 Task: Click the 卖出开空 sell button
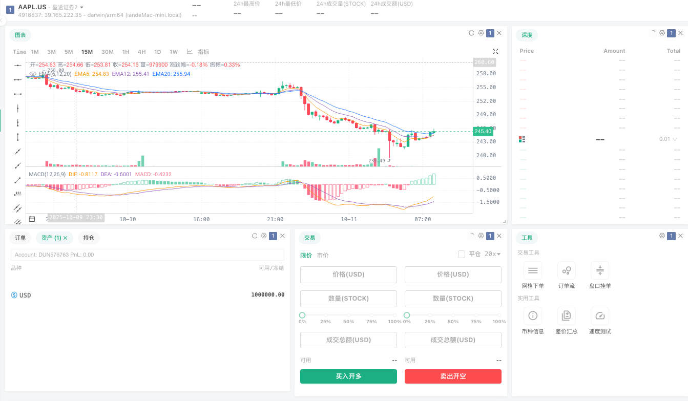(x=453, y=376)
